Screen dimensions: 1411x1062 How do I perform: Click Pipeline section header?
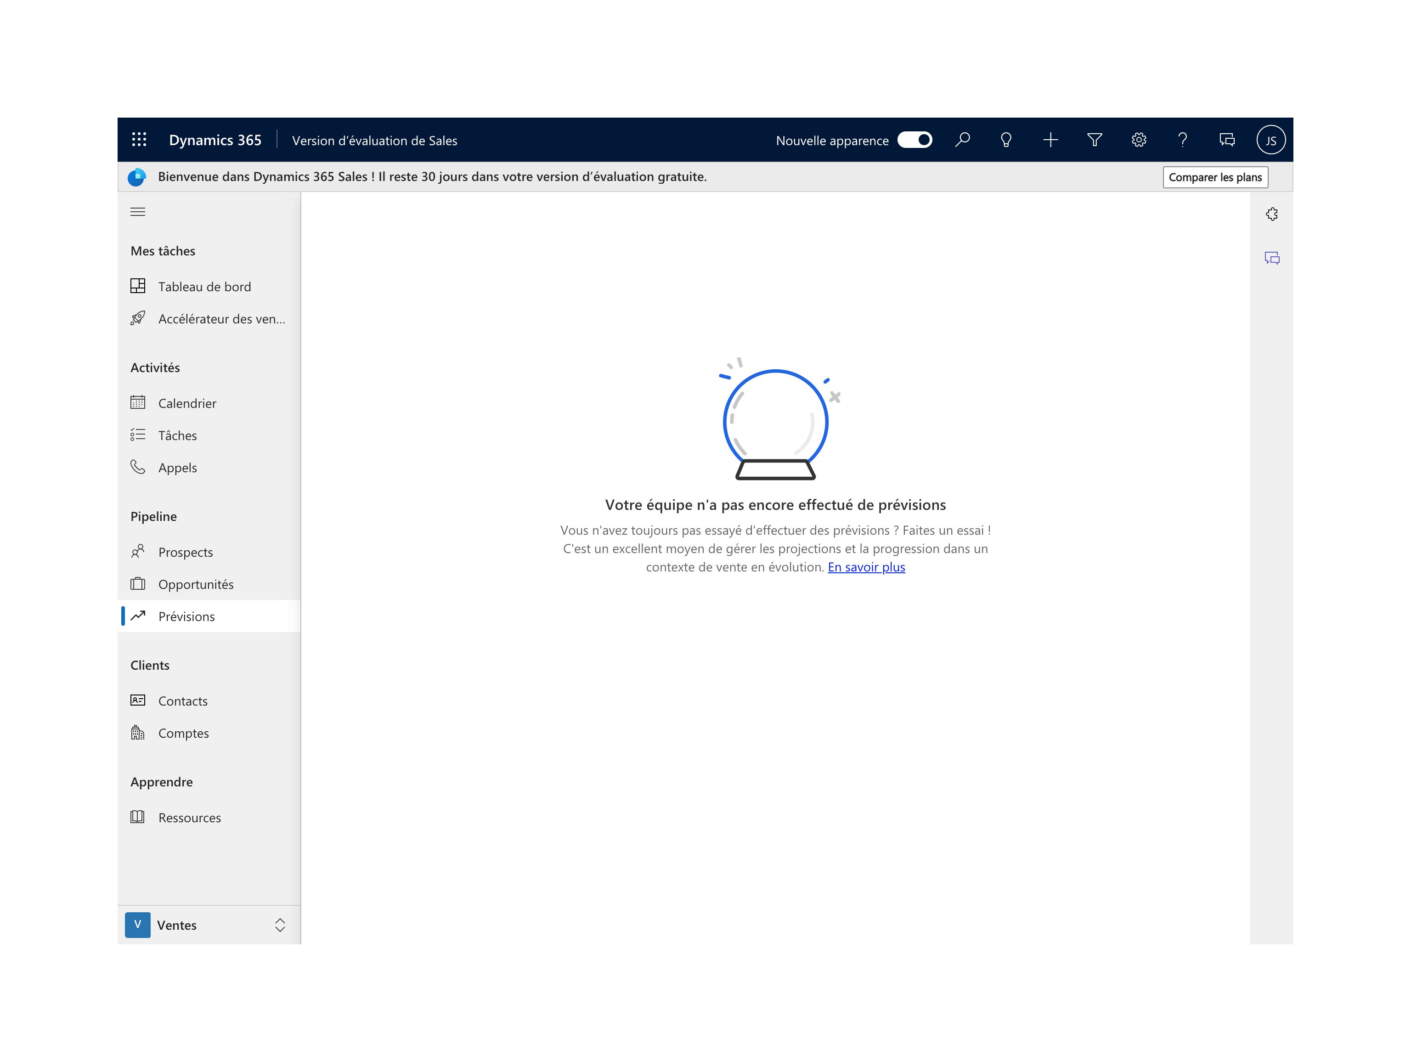click(x=154, y=517)
